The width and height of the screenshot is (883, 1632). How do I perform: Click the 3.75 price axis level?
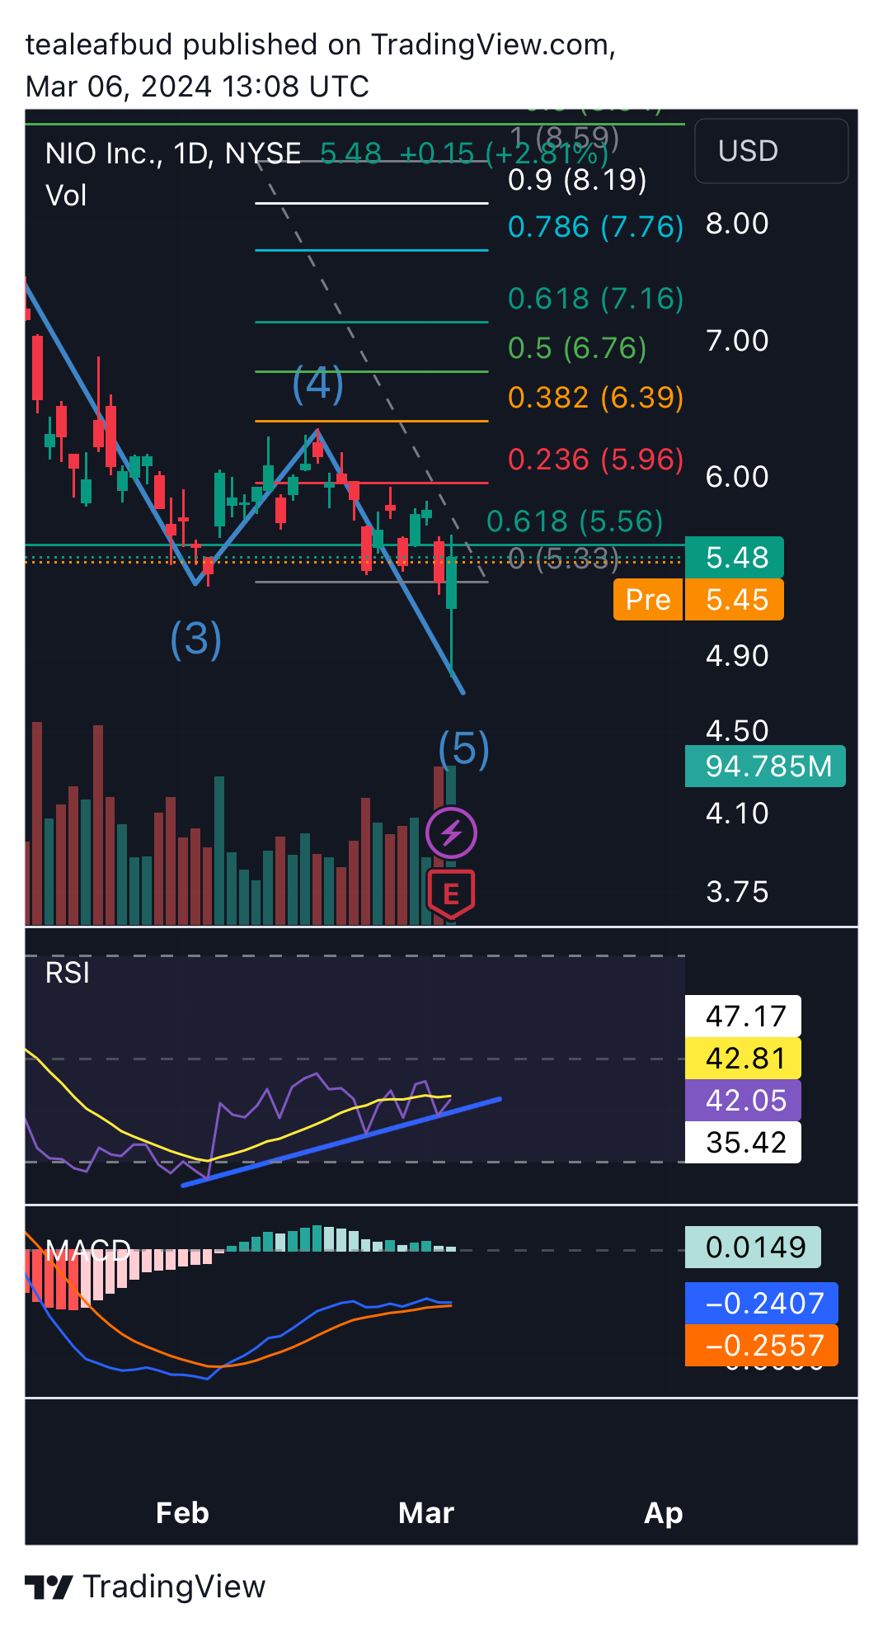click(737, 892)
